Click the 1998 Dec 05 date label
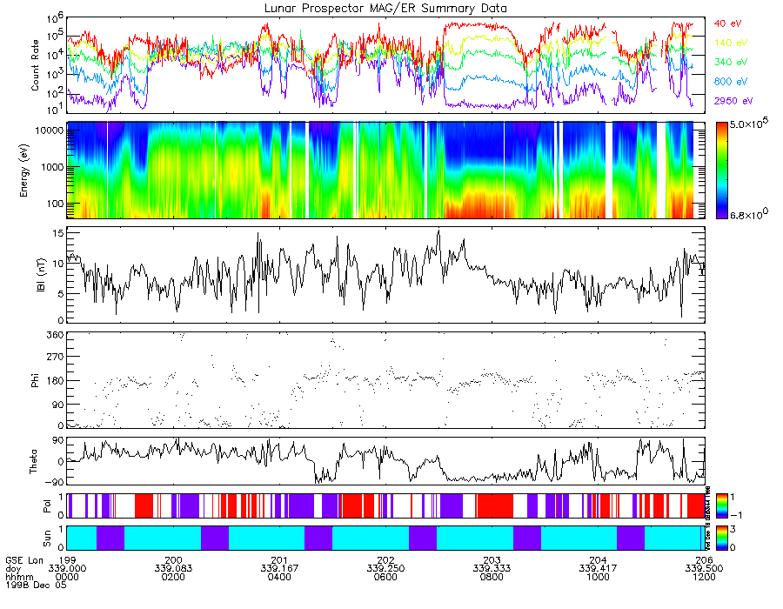 (36, 585)
